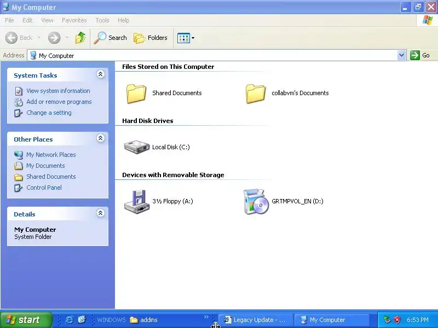
Task: Click the Control Panel sidebar icon
Action: (x=19, y=188)
